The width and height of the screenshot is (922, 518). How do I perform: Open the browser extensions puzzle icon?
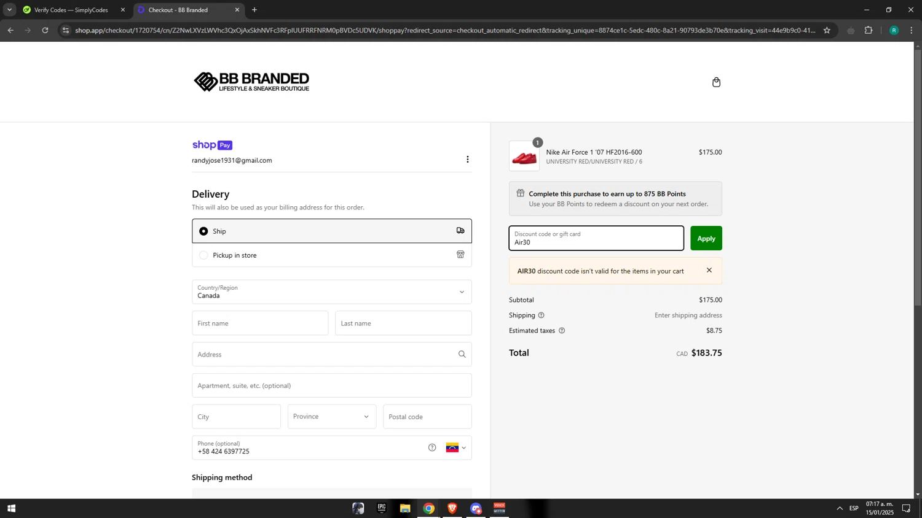pos(869,30)
